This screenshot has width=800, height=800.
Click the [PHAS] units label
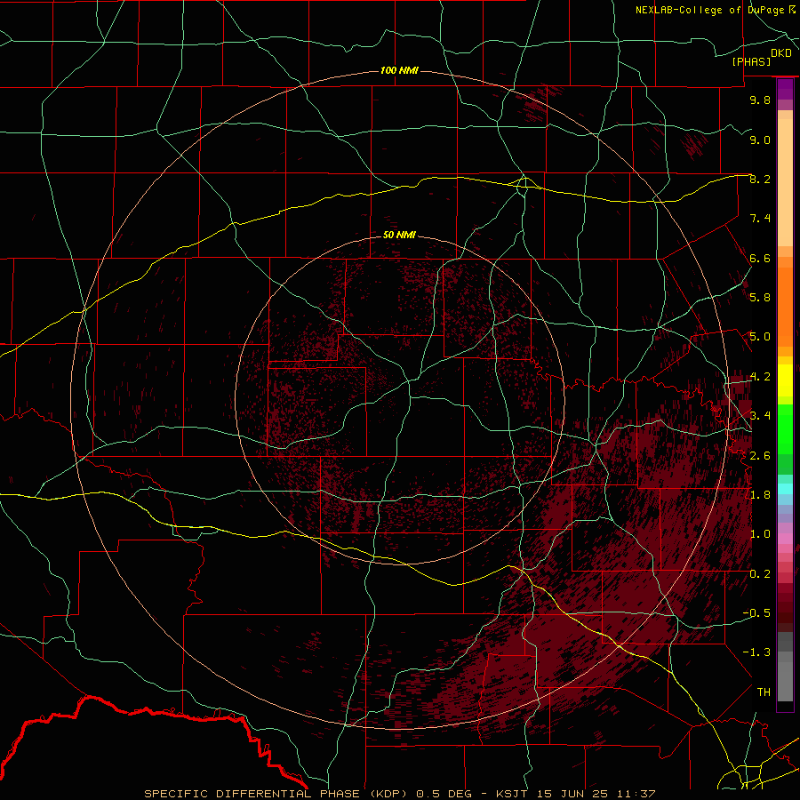pos(751,62)
